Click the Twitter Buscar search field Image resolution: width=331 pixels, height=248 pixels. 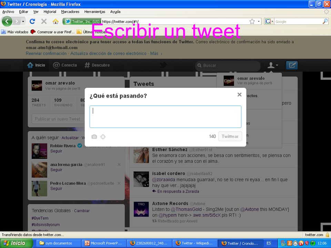228,65
